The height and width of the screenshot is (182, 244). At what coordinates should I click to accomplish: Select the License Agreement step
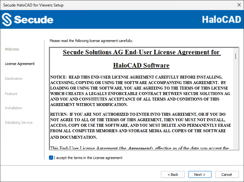20,64
